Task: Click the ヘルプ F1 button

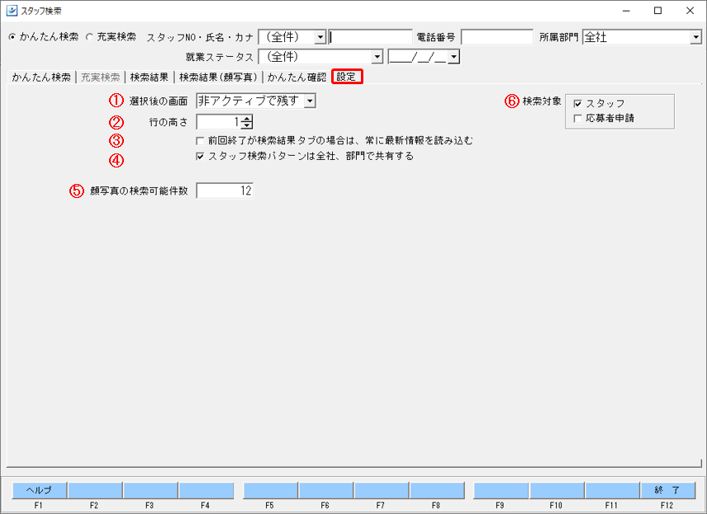Action: pyautogui.click(x=39, y=490)
